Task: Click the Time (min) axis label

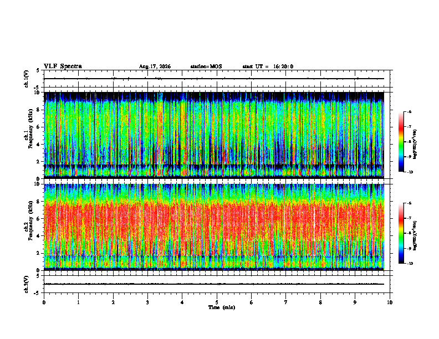Action: tap(222, 307)
